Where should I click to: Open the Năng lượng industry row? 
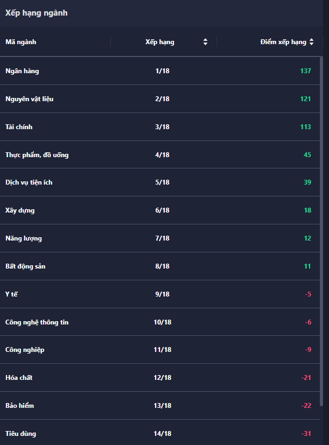click(23, 238)
